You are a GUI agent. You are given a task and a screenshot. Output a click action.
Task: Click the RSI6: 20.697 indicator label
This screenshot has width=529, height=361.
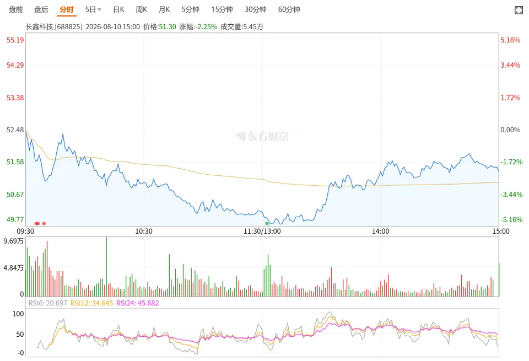(x=47, y=303)
